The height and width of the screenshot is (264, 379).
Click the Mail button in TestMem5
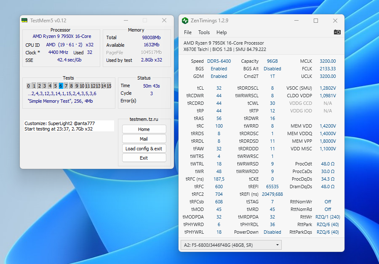(x=144, y=139)
